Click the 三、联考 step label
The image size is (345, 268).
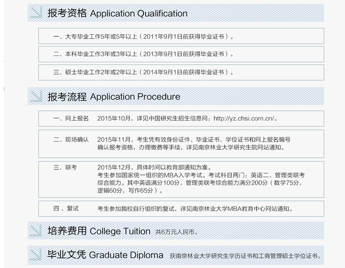pos(65,167)
